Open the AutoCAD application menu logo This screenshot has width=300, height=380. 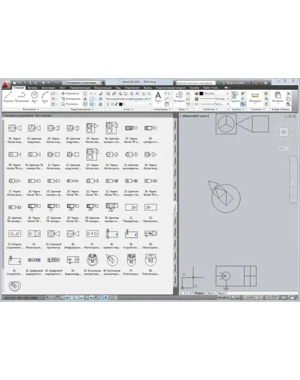click(x=6, y=85)
